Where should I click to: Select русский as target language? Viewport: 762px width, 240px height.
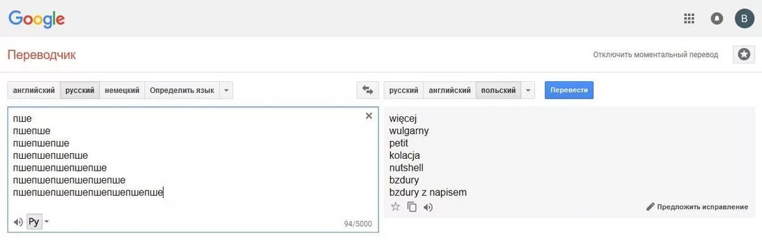tap(404, 90)
